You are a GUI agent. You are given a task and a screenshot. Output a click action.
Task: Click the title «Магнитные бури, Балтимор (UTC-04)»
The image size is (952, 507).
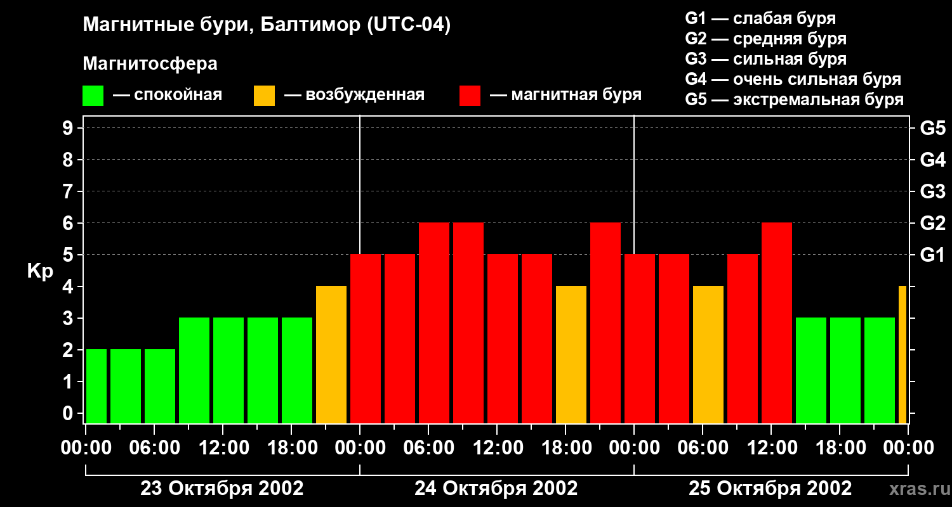(x=267, y=25)
